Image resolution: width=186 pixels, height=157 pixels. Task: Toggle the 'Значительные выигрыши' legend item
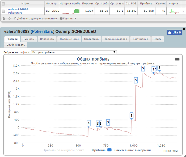click(x=129, y=150)
